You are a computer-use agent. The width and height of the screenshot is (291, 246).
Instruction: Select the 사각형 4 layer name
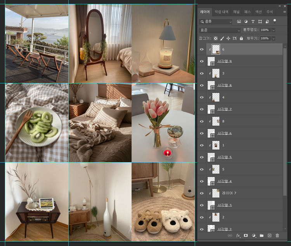pyautogui.click(x=225, y=181)
